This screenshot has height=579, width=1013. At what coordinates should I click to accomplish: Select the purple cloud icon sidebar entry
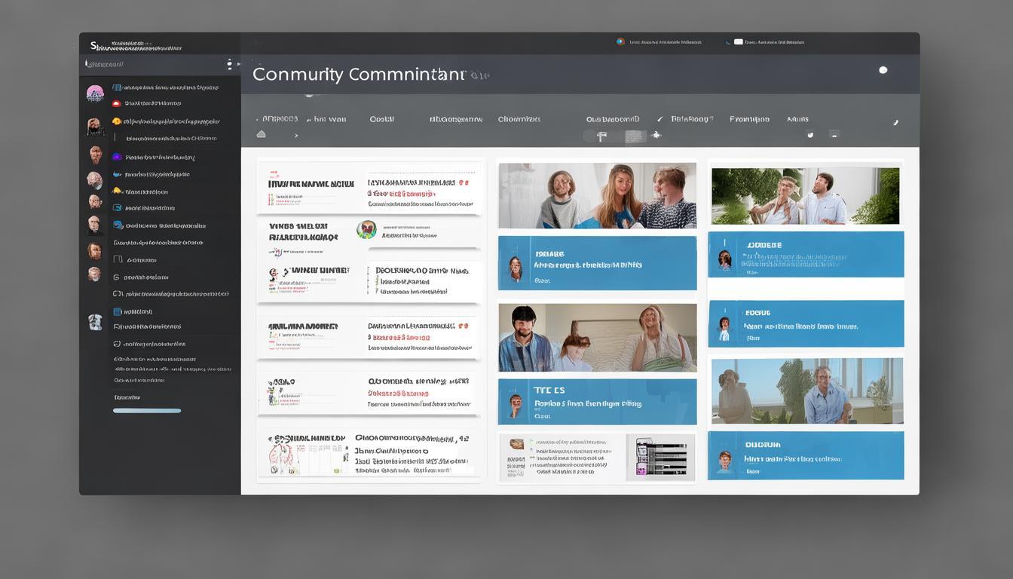point(117,157)
